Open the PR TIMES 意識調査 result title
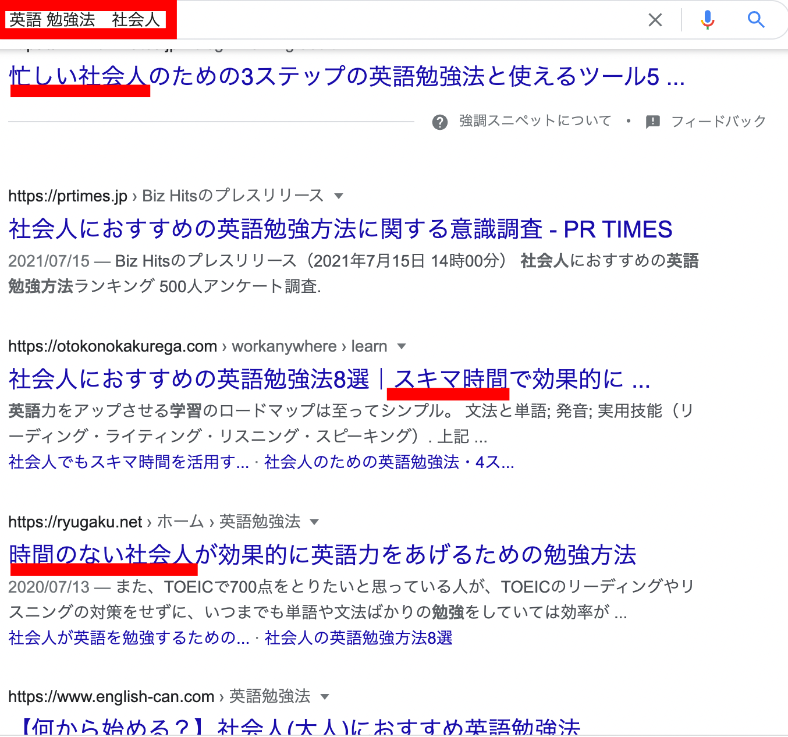The width and height of the screenshot is (788, 737). 340,229
